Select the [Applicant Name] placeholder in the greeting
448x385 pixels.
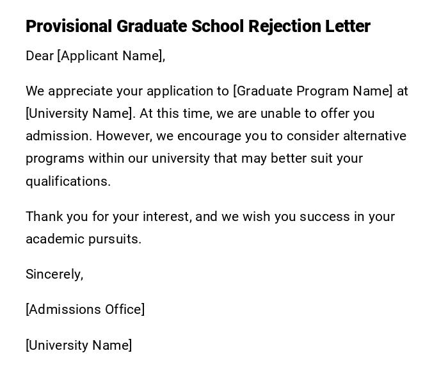coord(109,56)
